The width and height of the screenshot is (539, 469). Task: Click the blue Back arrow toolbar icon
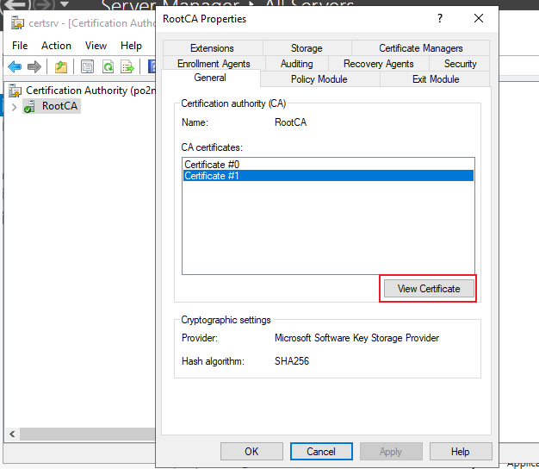15,66
